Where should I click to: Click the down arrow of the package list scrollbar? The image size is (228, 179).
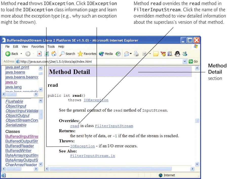coord(41,89)
